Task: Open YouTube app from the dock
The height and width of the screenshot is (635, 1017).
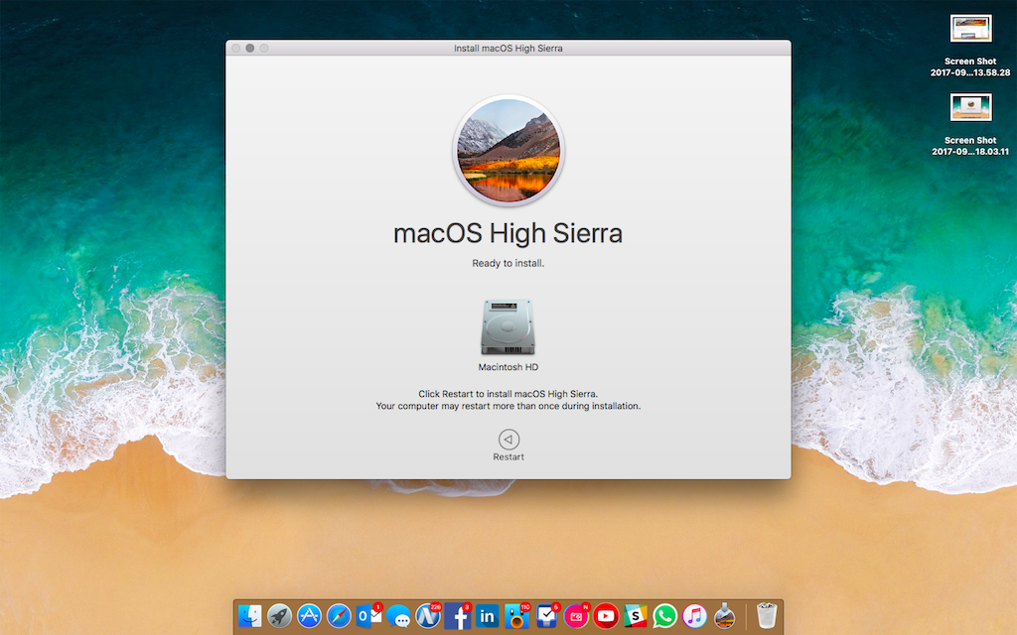Action: pyautogui.click(x=606, y=616)
